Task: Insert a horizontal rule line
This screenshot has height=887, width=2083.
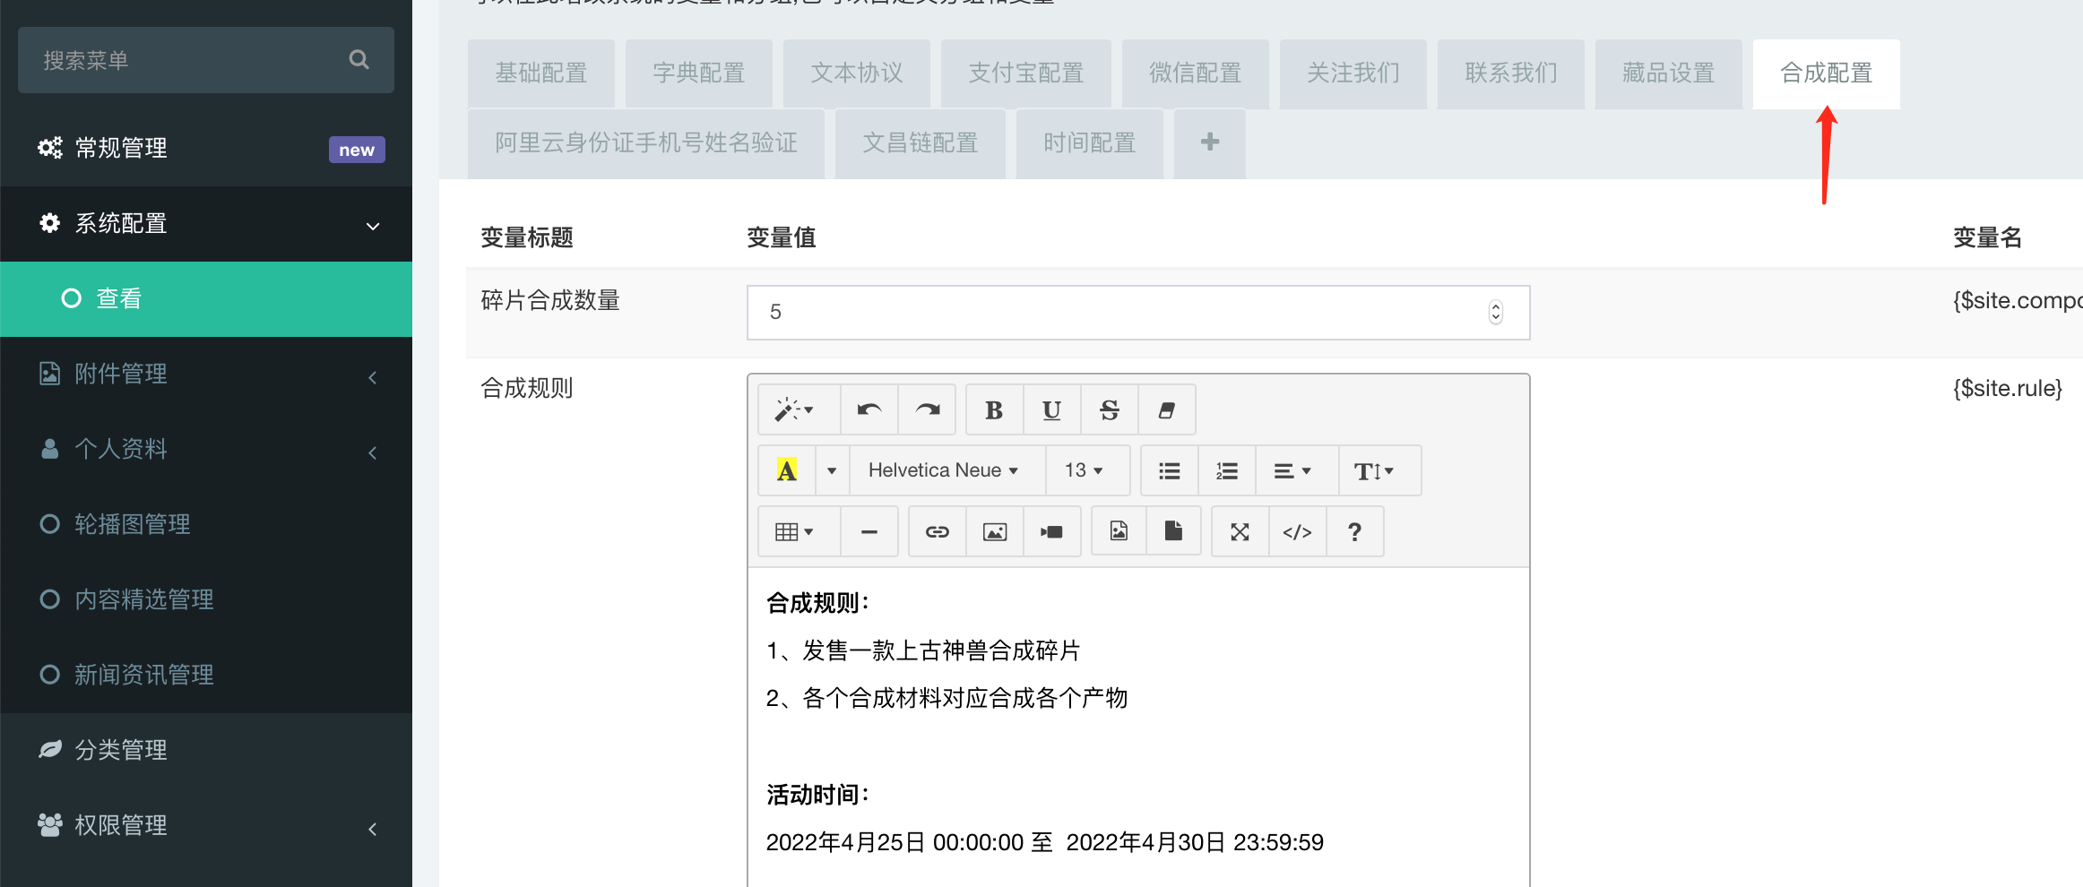Action: click(x=869, y=531)
